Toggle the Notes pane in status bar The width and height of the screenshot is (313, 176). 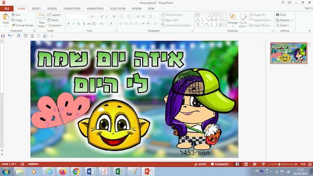pyautogui.click(x=200, y=164)
